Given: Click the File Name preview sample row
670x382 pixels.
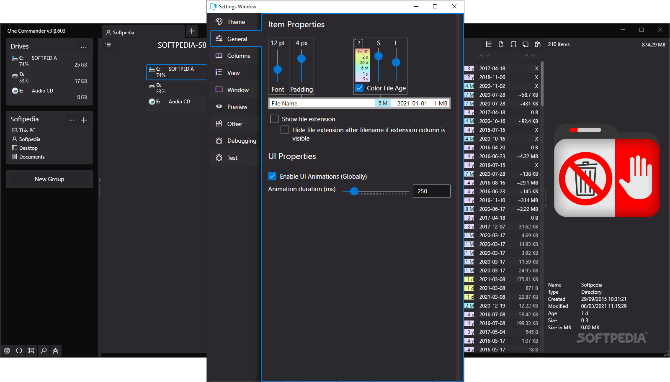Looking at the screenshot, I should tap(359, 103).
